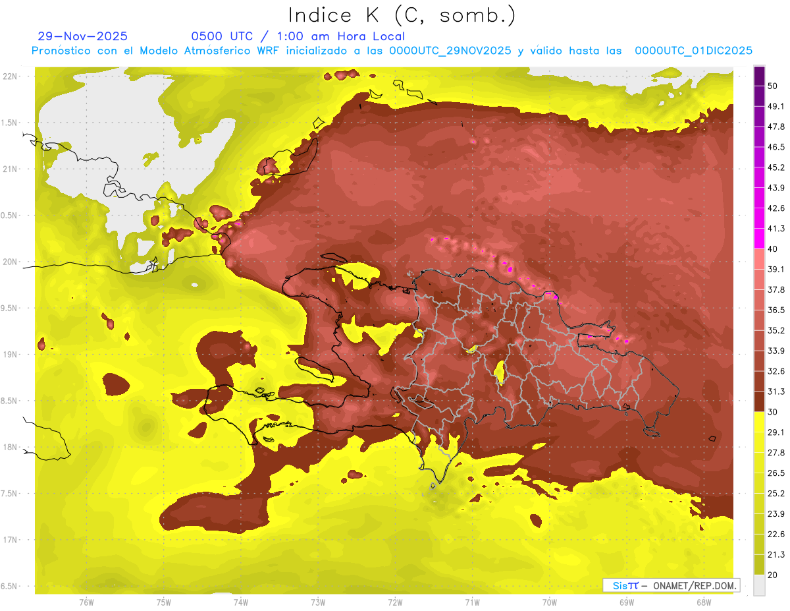Click the '22.6' colorbar value

(776, 535)
